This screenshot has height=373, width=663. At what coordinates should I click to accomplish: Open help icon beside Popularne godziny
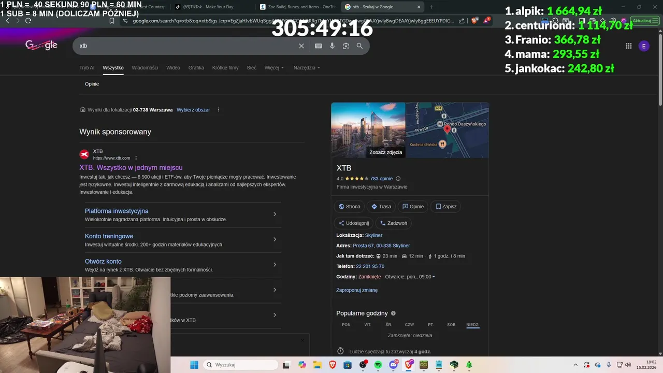pos(393,313)
